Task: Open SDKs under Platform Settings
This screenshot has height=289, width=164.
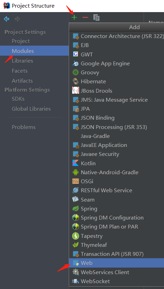Action: pos(18,99)
